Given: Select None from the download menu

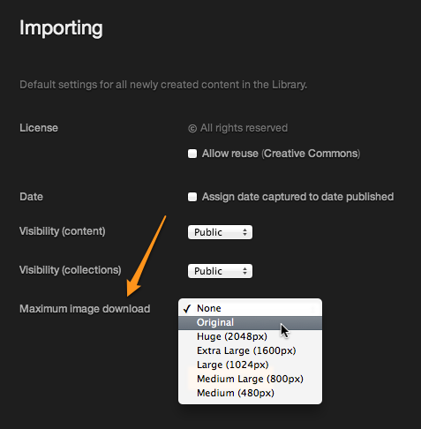Looking at the screenshot, I should coord(250,308).
